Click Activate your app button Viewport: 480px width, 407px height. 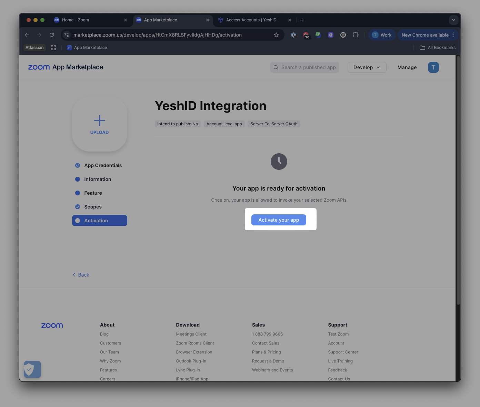(279, 220)
